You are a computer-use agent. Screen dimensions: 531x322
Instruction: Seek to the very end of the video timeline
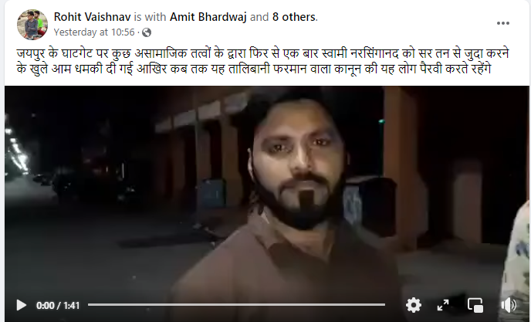(384, 305)
